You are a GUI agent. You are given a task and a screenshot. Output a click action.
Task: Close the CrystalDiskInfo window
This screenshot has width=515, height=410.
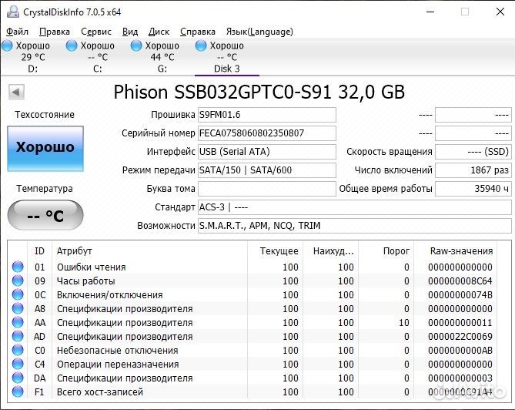(500, 12)
